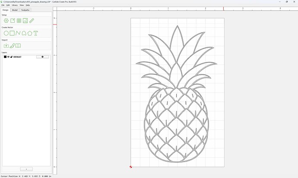Switch to the Toolpaths tab
The width and height of the screenshot is (298, 178).
pyautogui.click(x=25, y=10)
